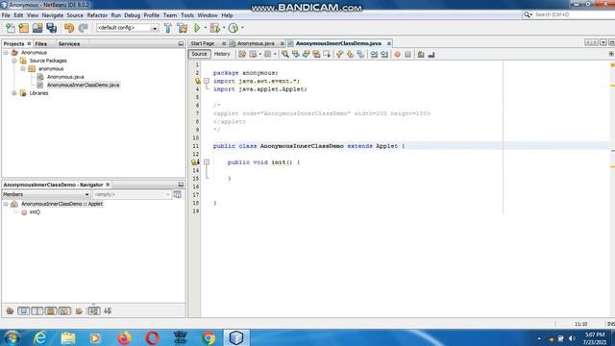Click the Open Project toolbar icon

37,28
